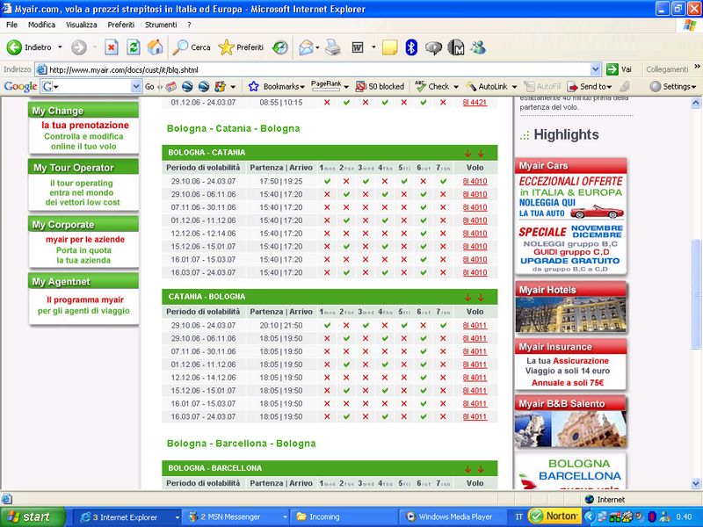Switch to Windows Media Player taskbar button
Viewport: 703px width, 527px height.
pyautogui.click(x=453, y=516)
